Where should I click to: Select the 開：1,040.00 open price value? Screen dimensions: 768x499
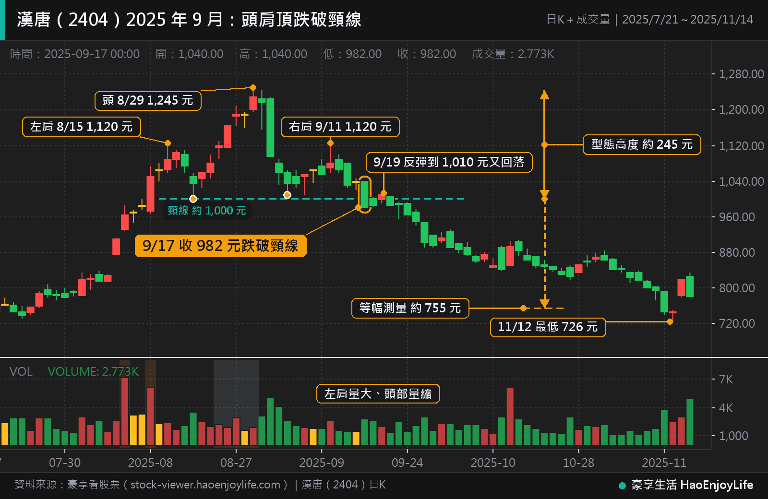[190, 54]
